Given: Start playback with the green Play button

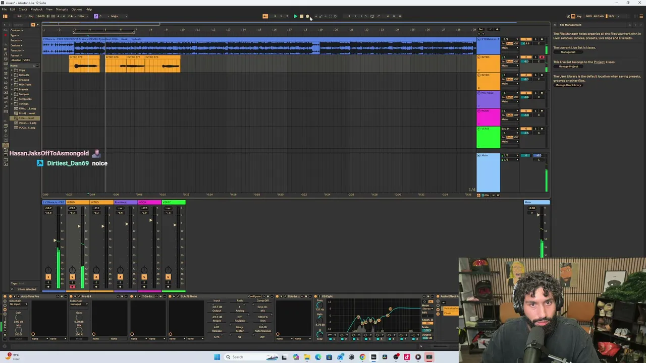Looking at the screenshot, I should [296, 16].
